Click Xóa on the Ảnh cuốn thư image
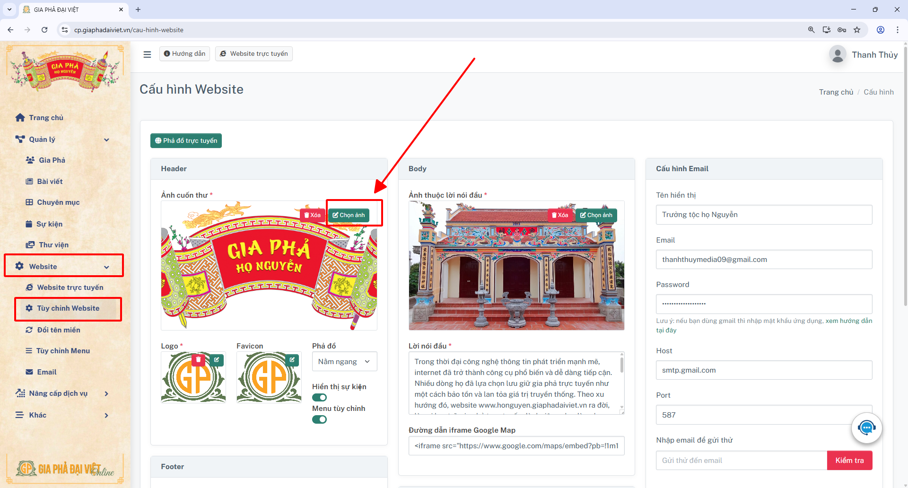 (x=312, y=215)
